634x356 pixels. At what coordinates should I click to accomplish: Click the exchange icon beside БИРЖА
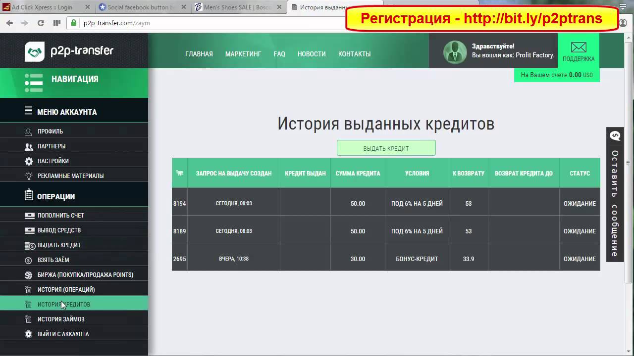click(28, 275)
